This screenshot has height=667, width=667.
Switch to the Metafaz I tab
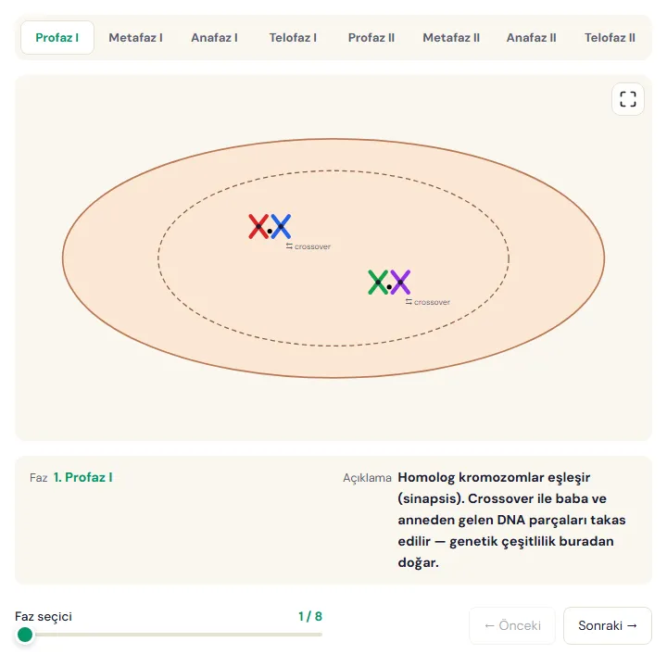135,37
